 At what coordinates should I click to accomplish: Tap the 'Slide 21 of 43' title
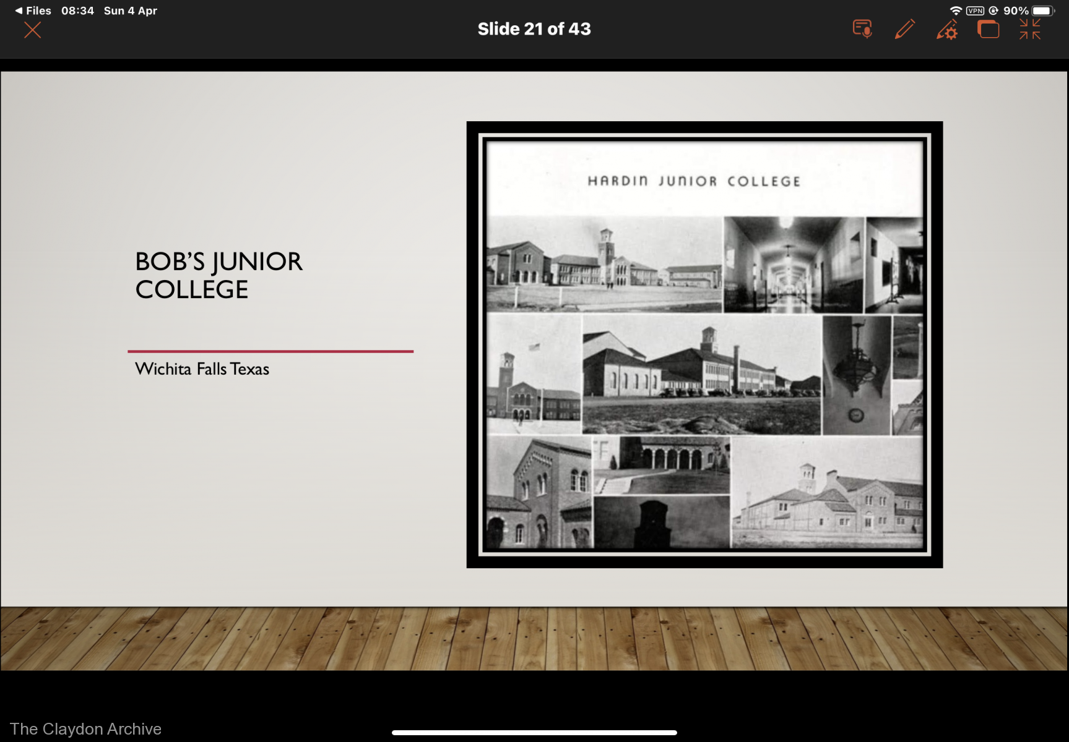tap(534, 29)
